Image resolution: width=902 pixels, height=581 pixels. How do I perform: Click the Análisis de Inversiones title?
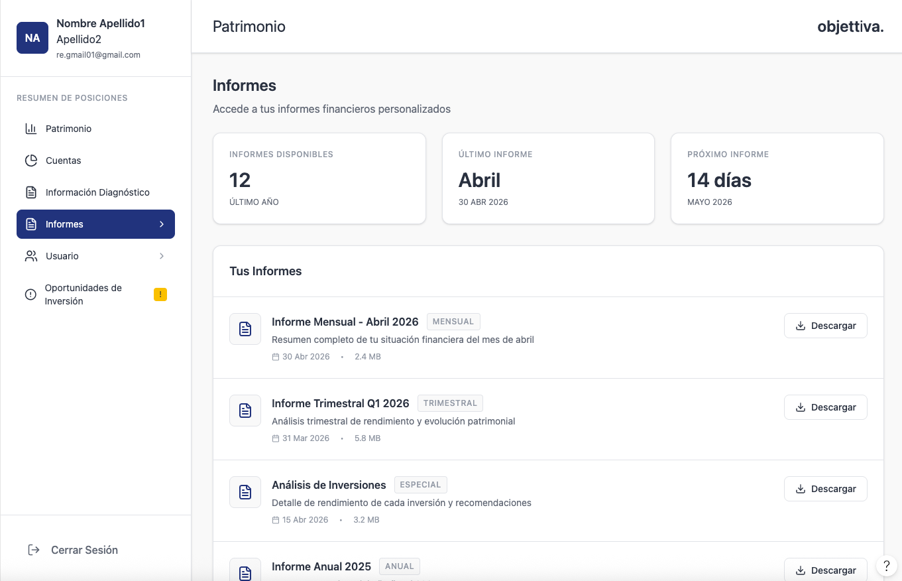[x=329, y=485]
